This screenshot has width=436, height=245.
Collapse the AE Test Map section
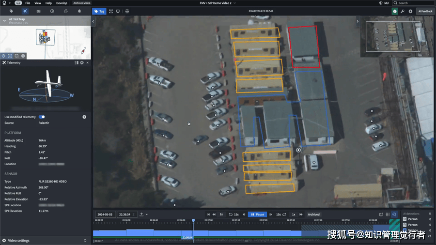(5, 20)
